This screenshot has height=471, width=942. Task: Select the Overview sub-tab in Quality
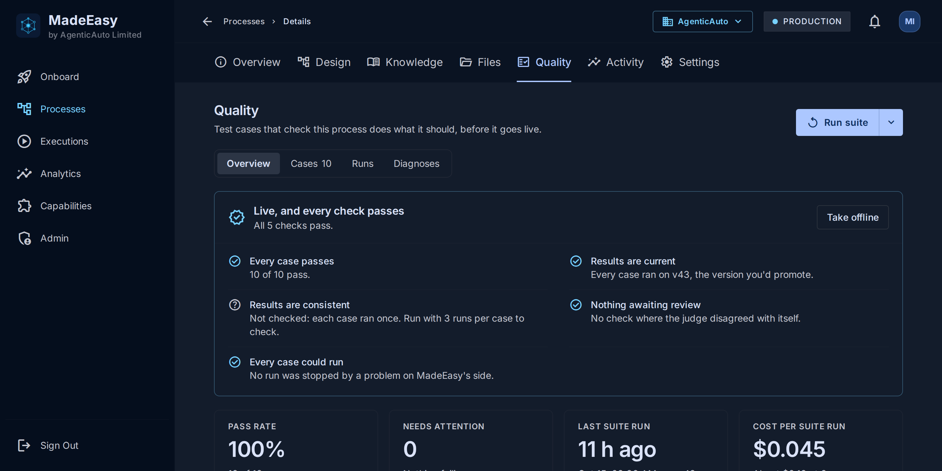[248, 164]
